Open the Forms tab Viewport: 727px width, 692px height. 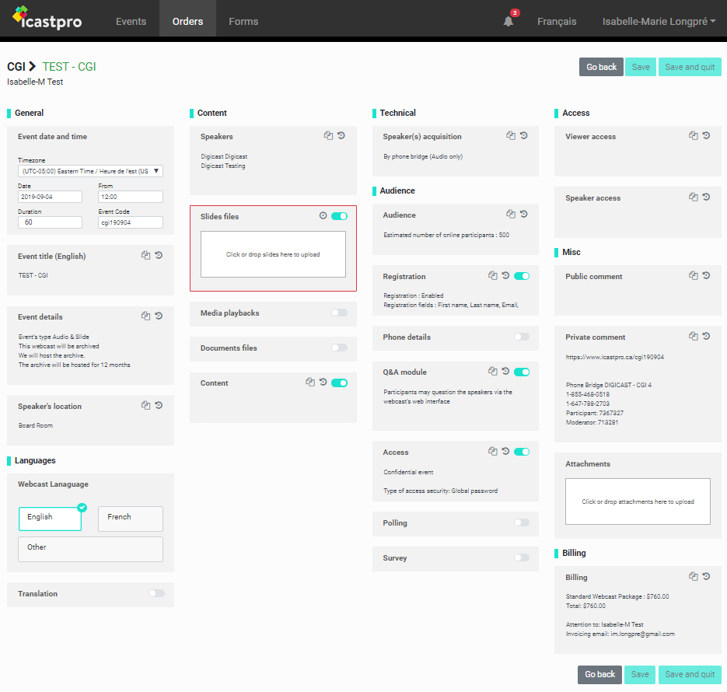point(243,22)
